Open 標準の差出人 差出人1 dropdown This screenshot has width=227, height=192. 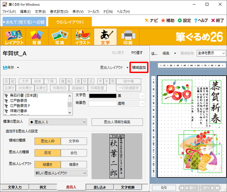pos(58,122)
